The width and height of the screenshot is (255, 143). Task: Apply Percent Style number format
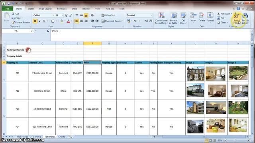click(135, 21)
